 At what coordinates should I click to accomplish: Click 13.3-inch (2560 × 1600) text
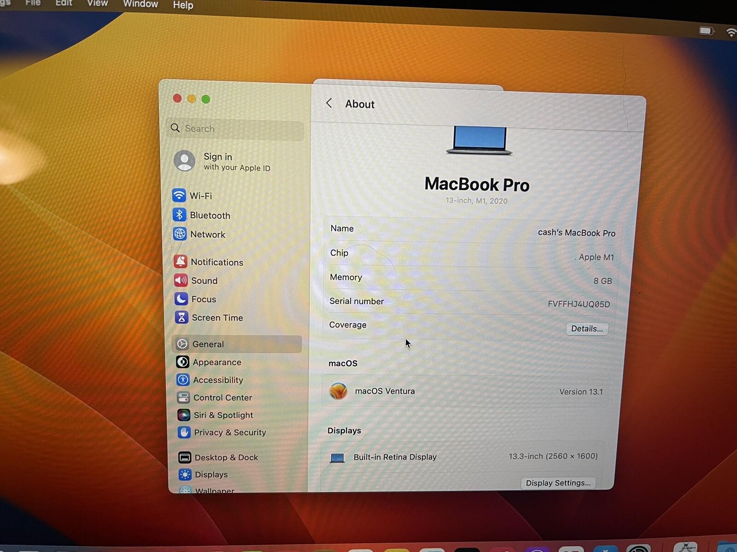553,456
